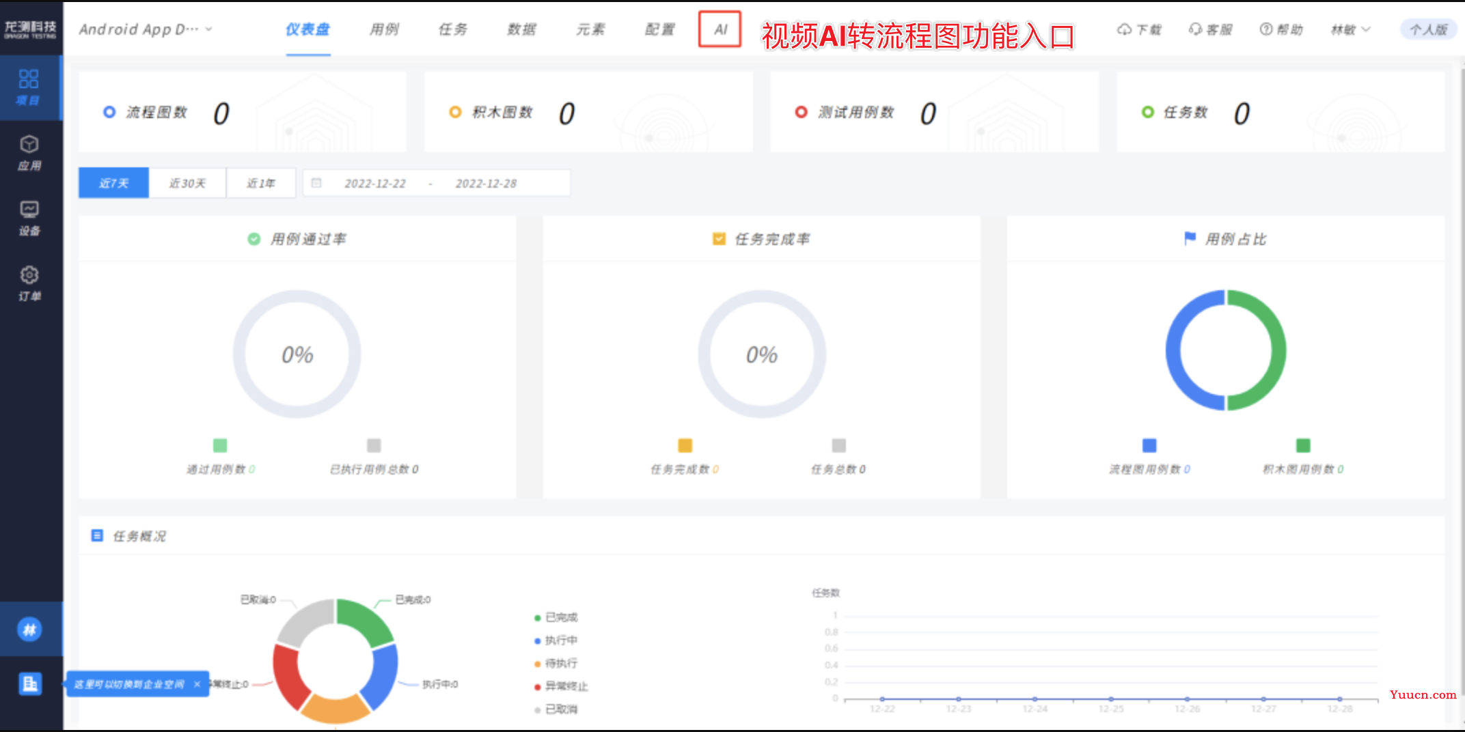Click the gray 任务总数 legend swatch

coord(839,445)
